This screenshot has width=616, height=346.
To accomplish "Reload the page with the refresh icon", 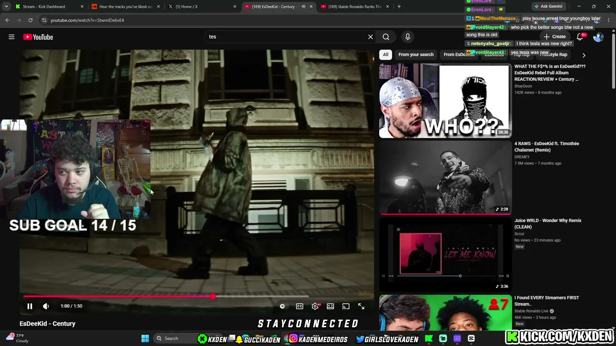I will click(x=30, y=20).
